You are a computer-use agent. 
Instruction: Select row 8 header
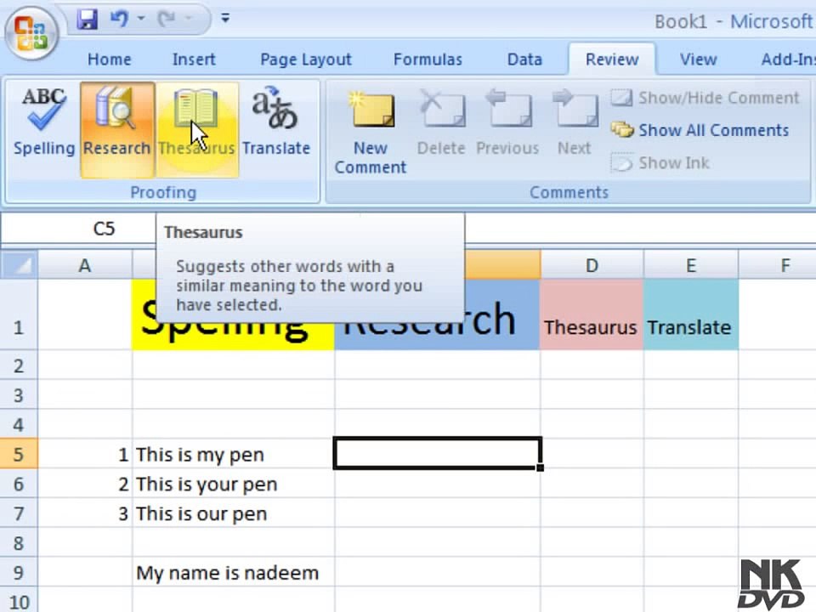click(x=19, y=543)
